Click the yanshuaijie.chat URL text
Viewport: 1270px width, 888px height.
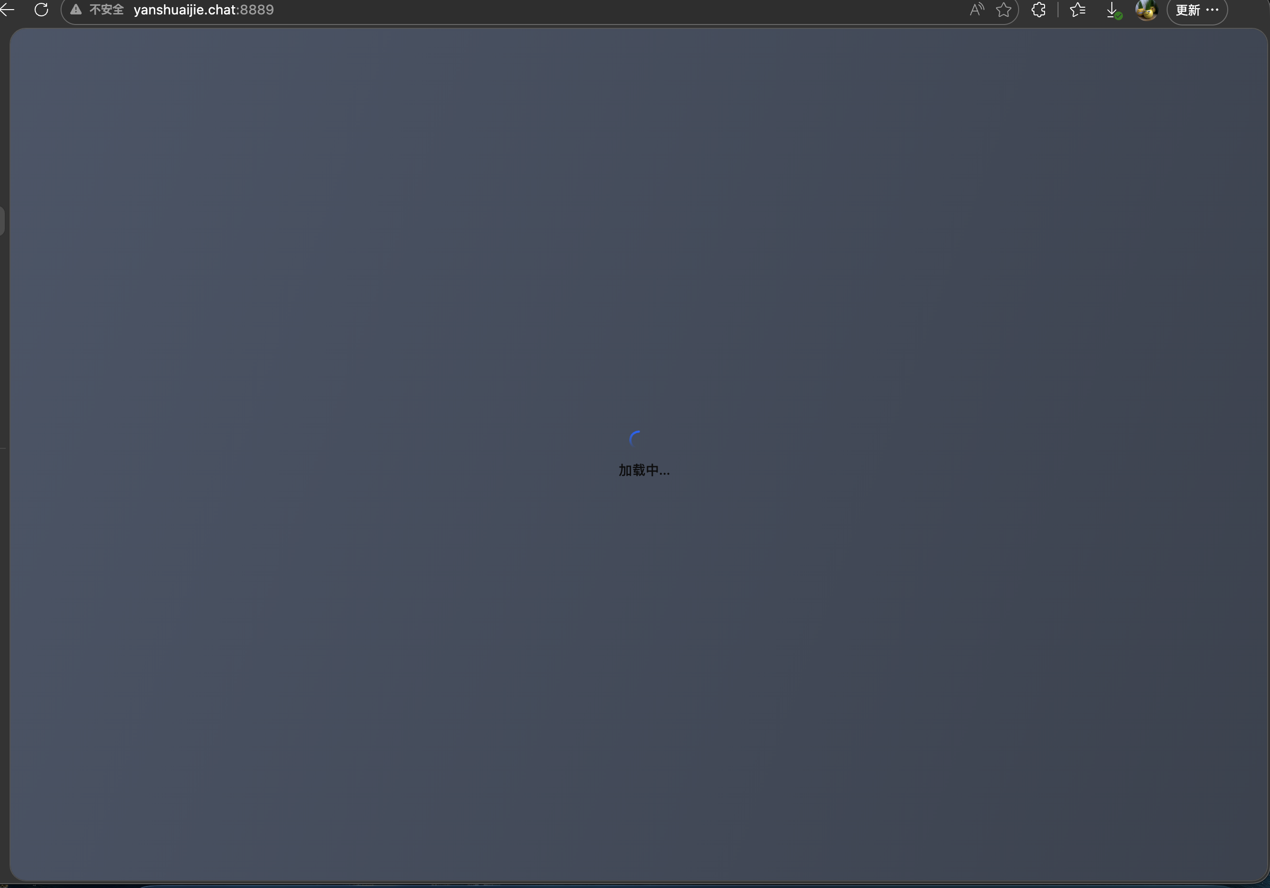coord(184,10)
